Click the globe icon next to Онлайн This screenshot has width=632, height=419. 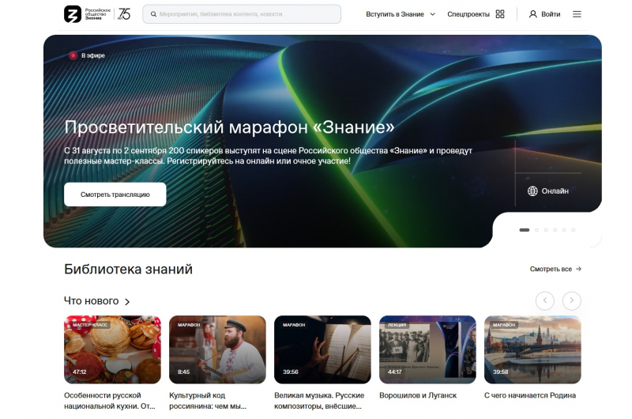pos(532,191)
